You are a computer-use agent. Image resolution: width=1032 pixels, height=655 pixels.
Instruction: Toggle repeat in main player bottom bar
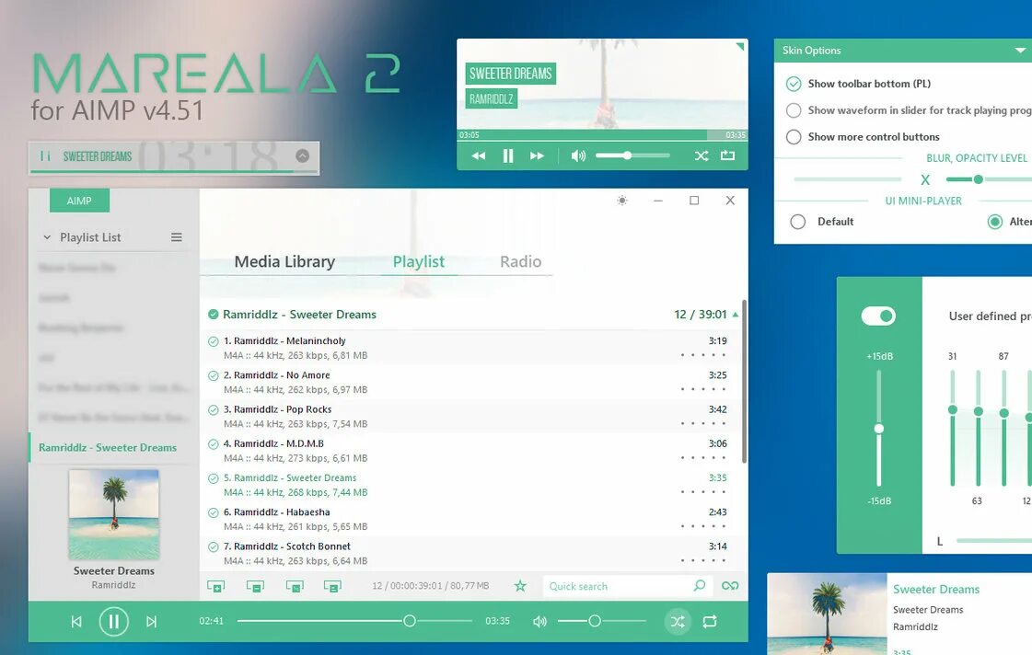point(710,622)
